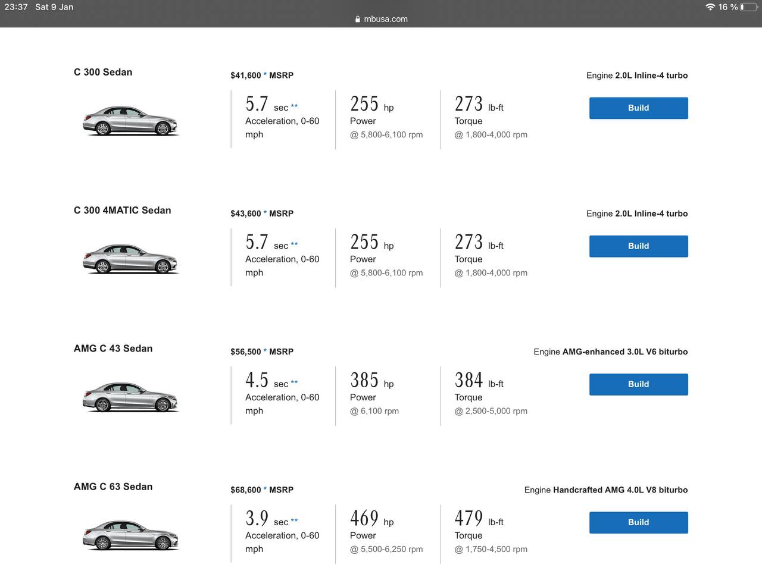The width and height of the screenshot is (762, 571).
Task: Select the AMG C 43 Sedan model title
Action: [113, 349]
